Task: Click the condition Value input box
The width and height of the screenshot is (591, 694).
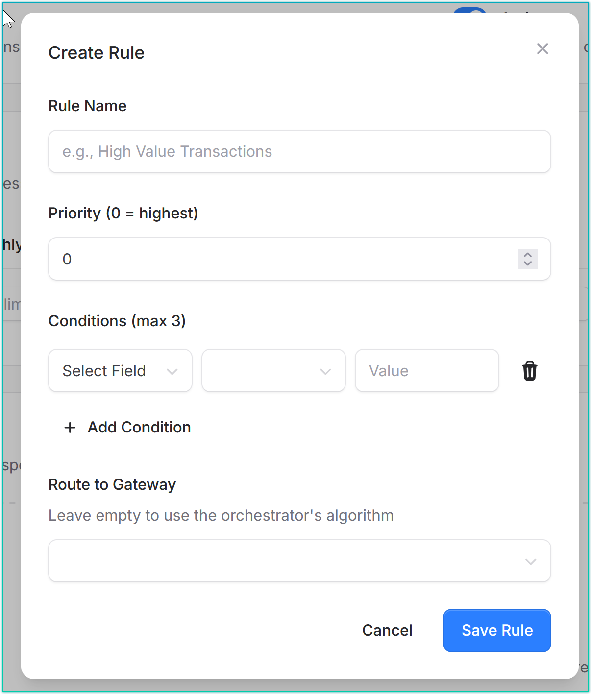Action: click(427, 371)
